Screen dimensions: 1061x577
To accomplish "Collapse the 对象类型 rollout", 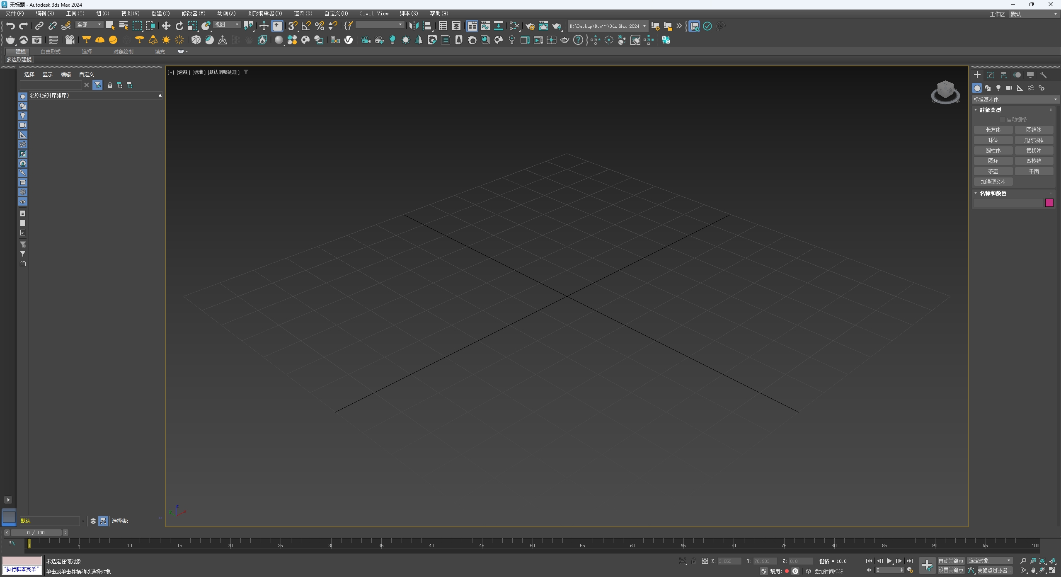I will tap(976, 110).
